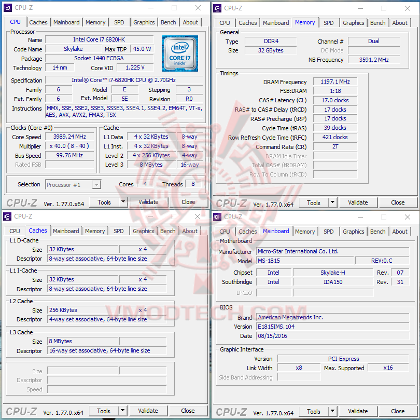This screenshot has width=420, height=420.
Task: Click processor Name field Intel Core i7 6820HK
Action: 100,39
